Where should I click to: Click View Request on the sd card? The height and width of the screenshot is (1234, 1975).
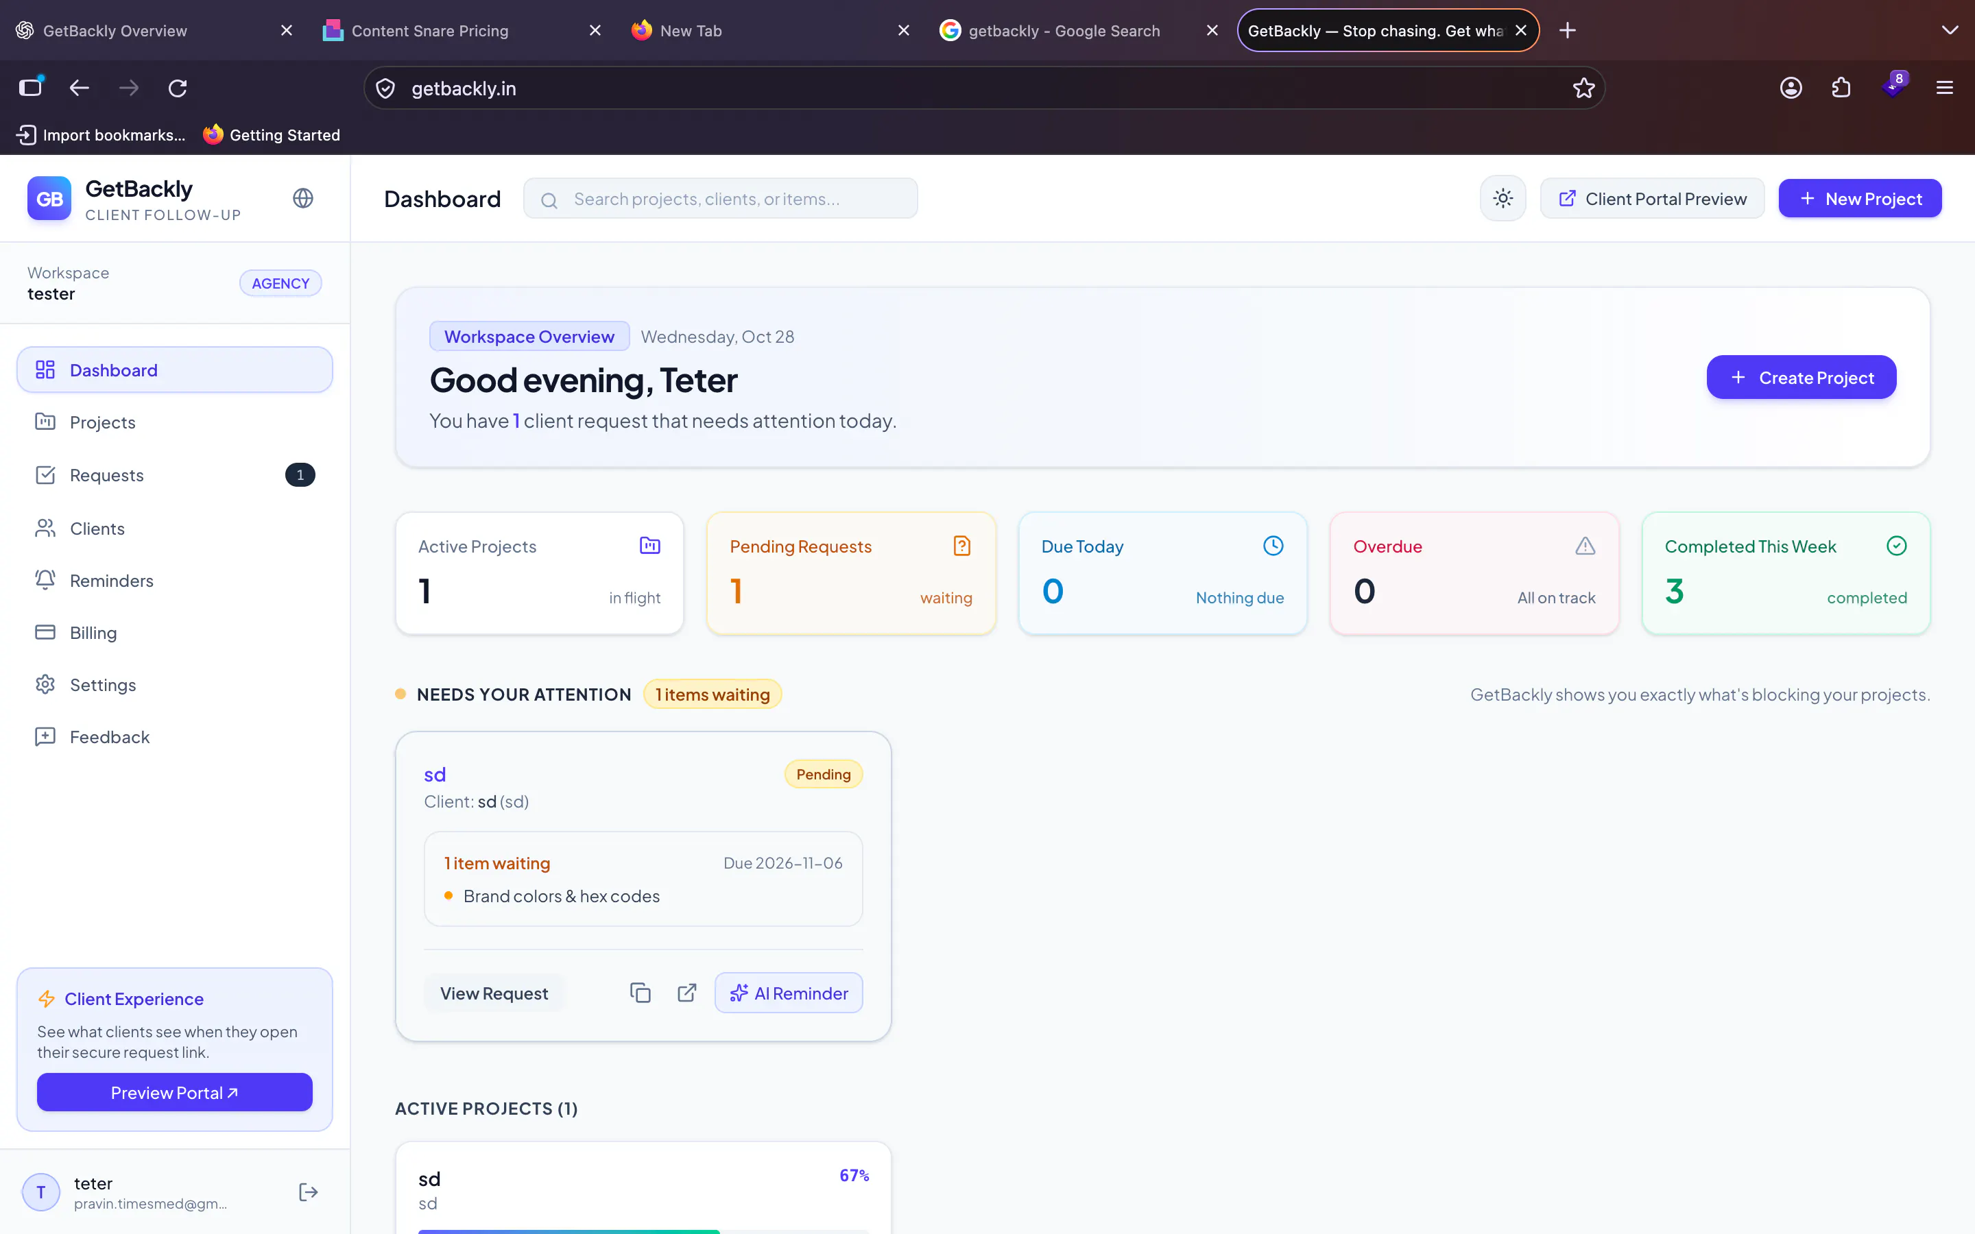tap(494, 993)
